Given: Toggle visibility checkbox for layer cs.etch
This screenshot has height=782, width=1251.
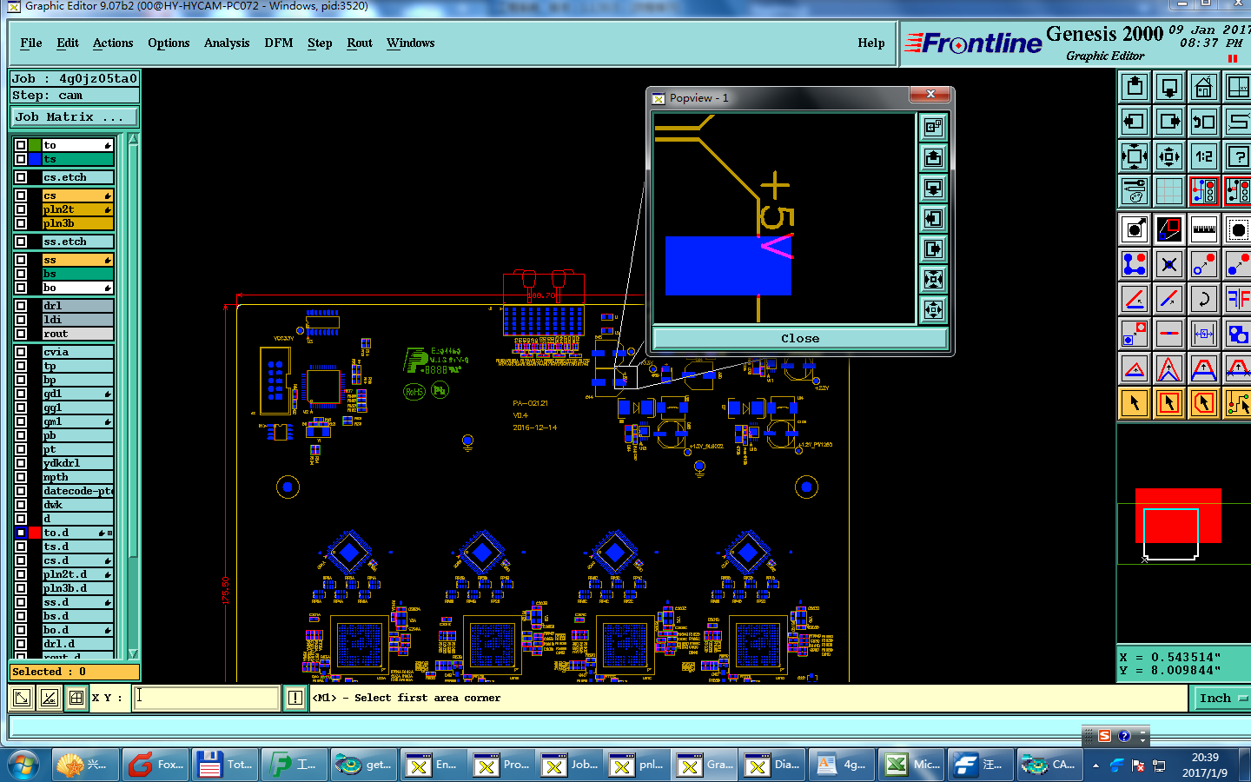Looking at the screenshot, I should pos(21,177).
